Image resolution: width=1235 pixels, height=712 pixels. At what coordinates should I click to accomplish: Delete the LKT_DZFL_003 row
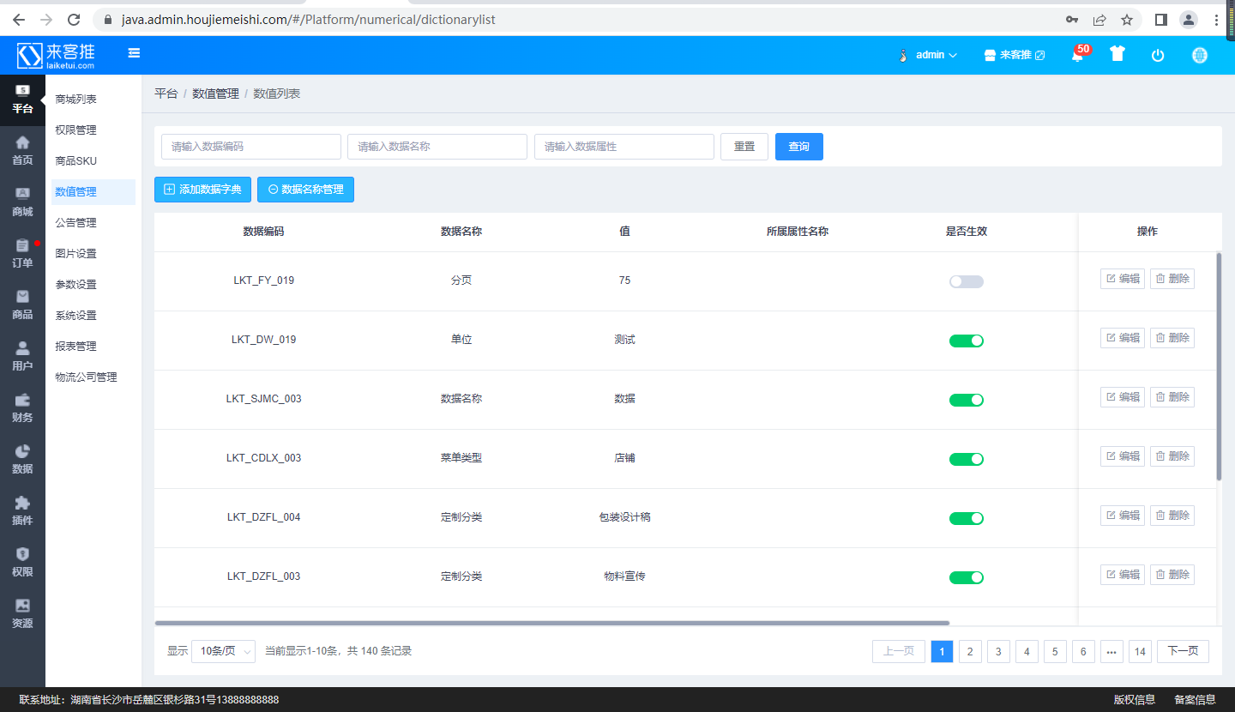click(1172, 575)
